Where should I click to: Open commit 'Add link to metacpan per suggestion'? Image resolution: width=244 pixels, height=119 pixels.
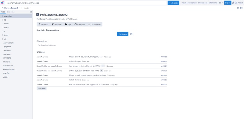(89, 85)
